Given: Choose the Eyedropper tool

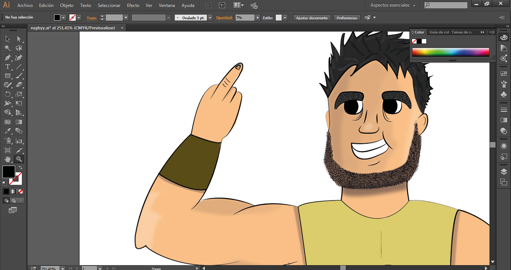Looking at the screenshot, I should click(8, 131).
